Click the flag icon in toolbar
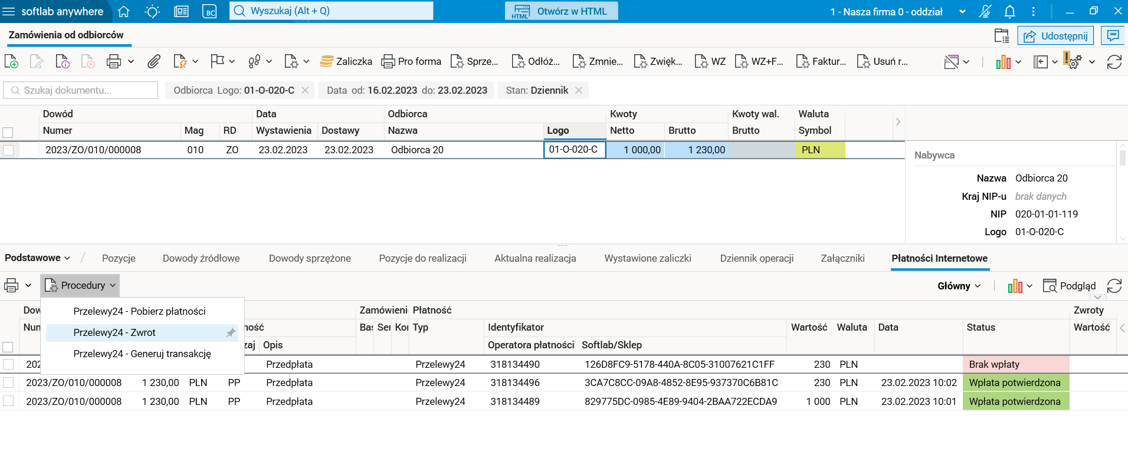 pyautogui.click(x=218, y=61)
